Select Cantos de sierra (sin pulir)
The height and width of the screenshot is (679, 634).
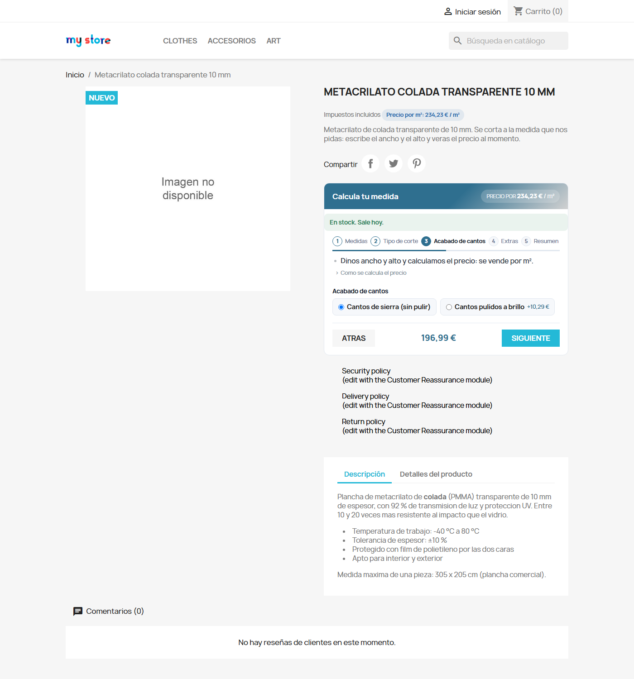tap(384, 307)
